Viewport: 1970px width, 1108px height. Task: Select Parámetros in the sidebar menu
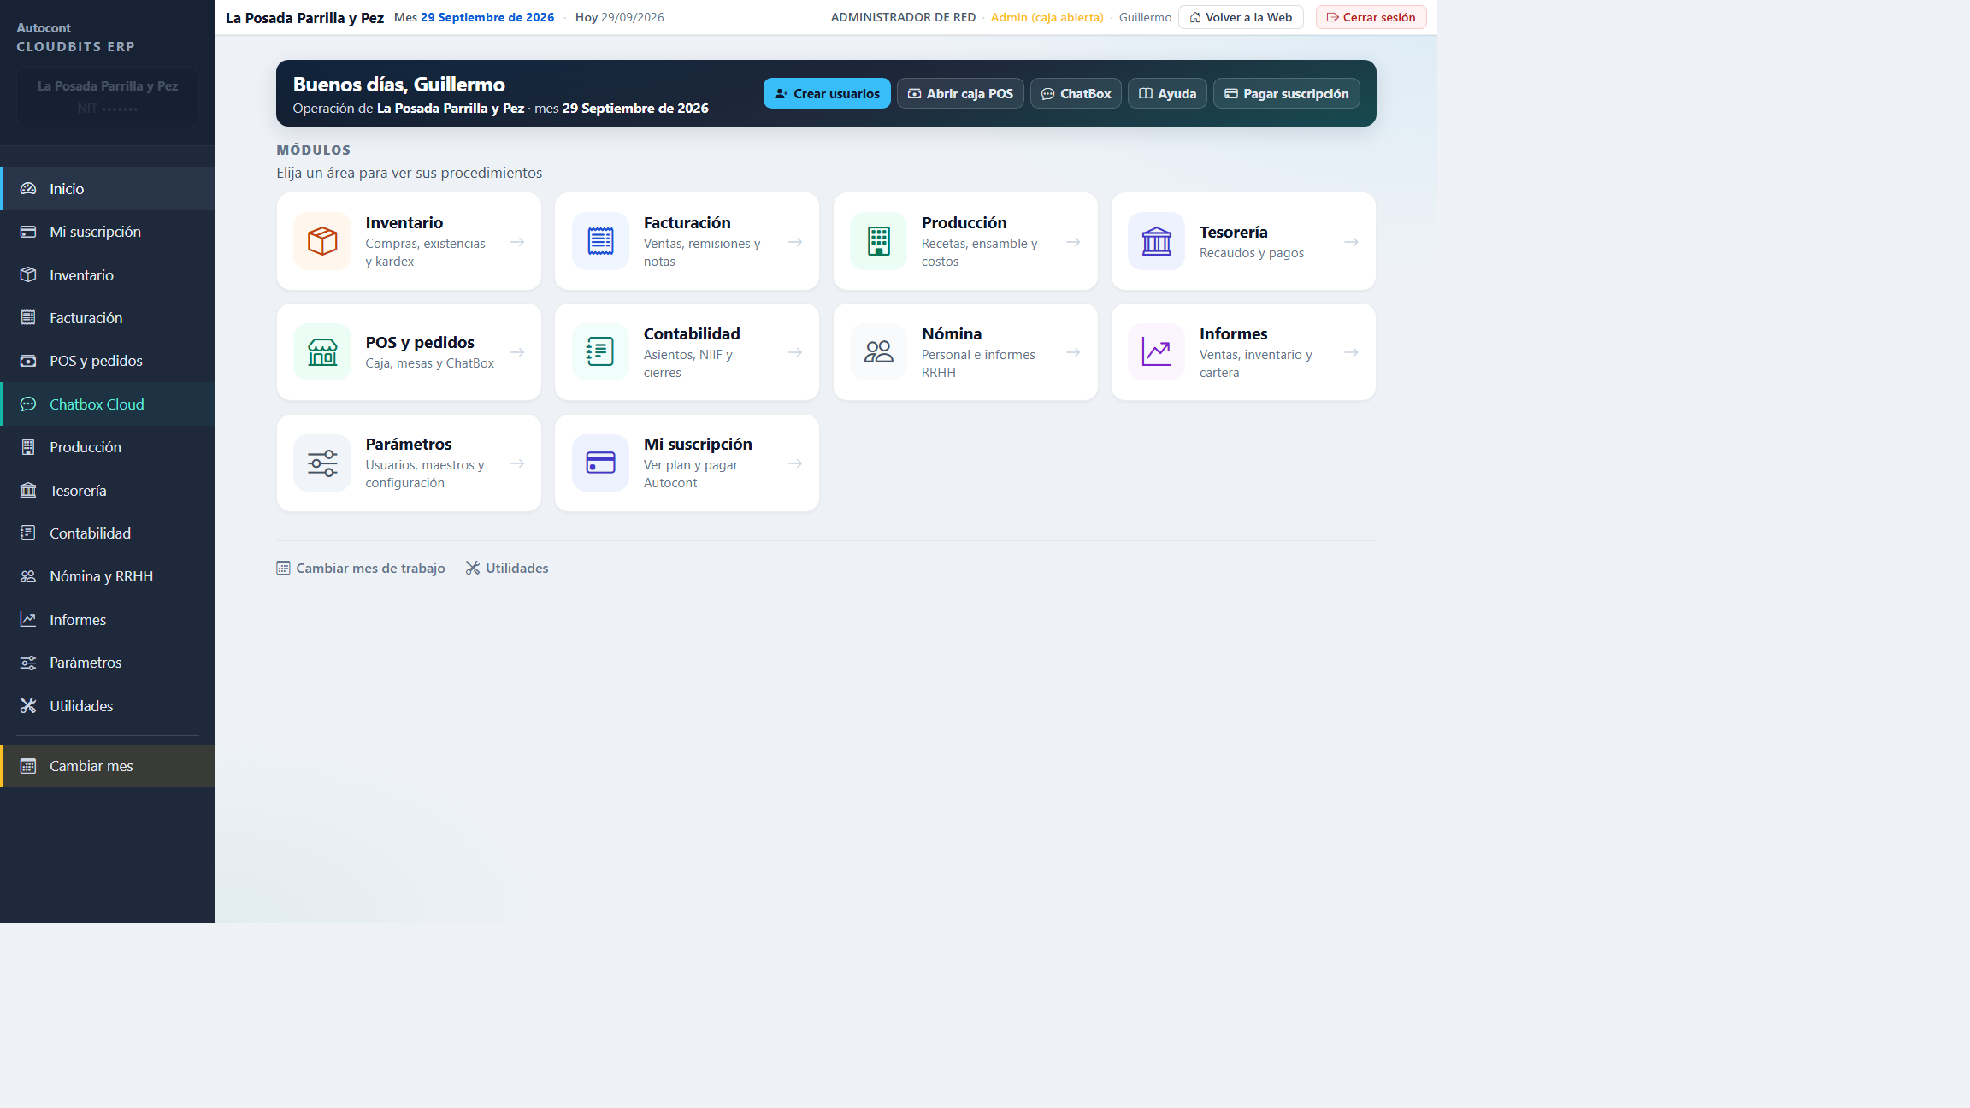(108, 663)
